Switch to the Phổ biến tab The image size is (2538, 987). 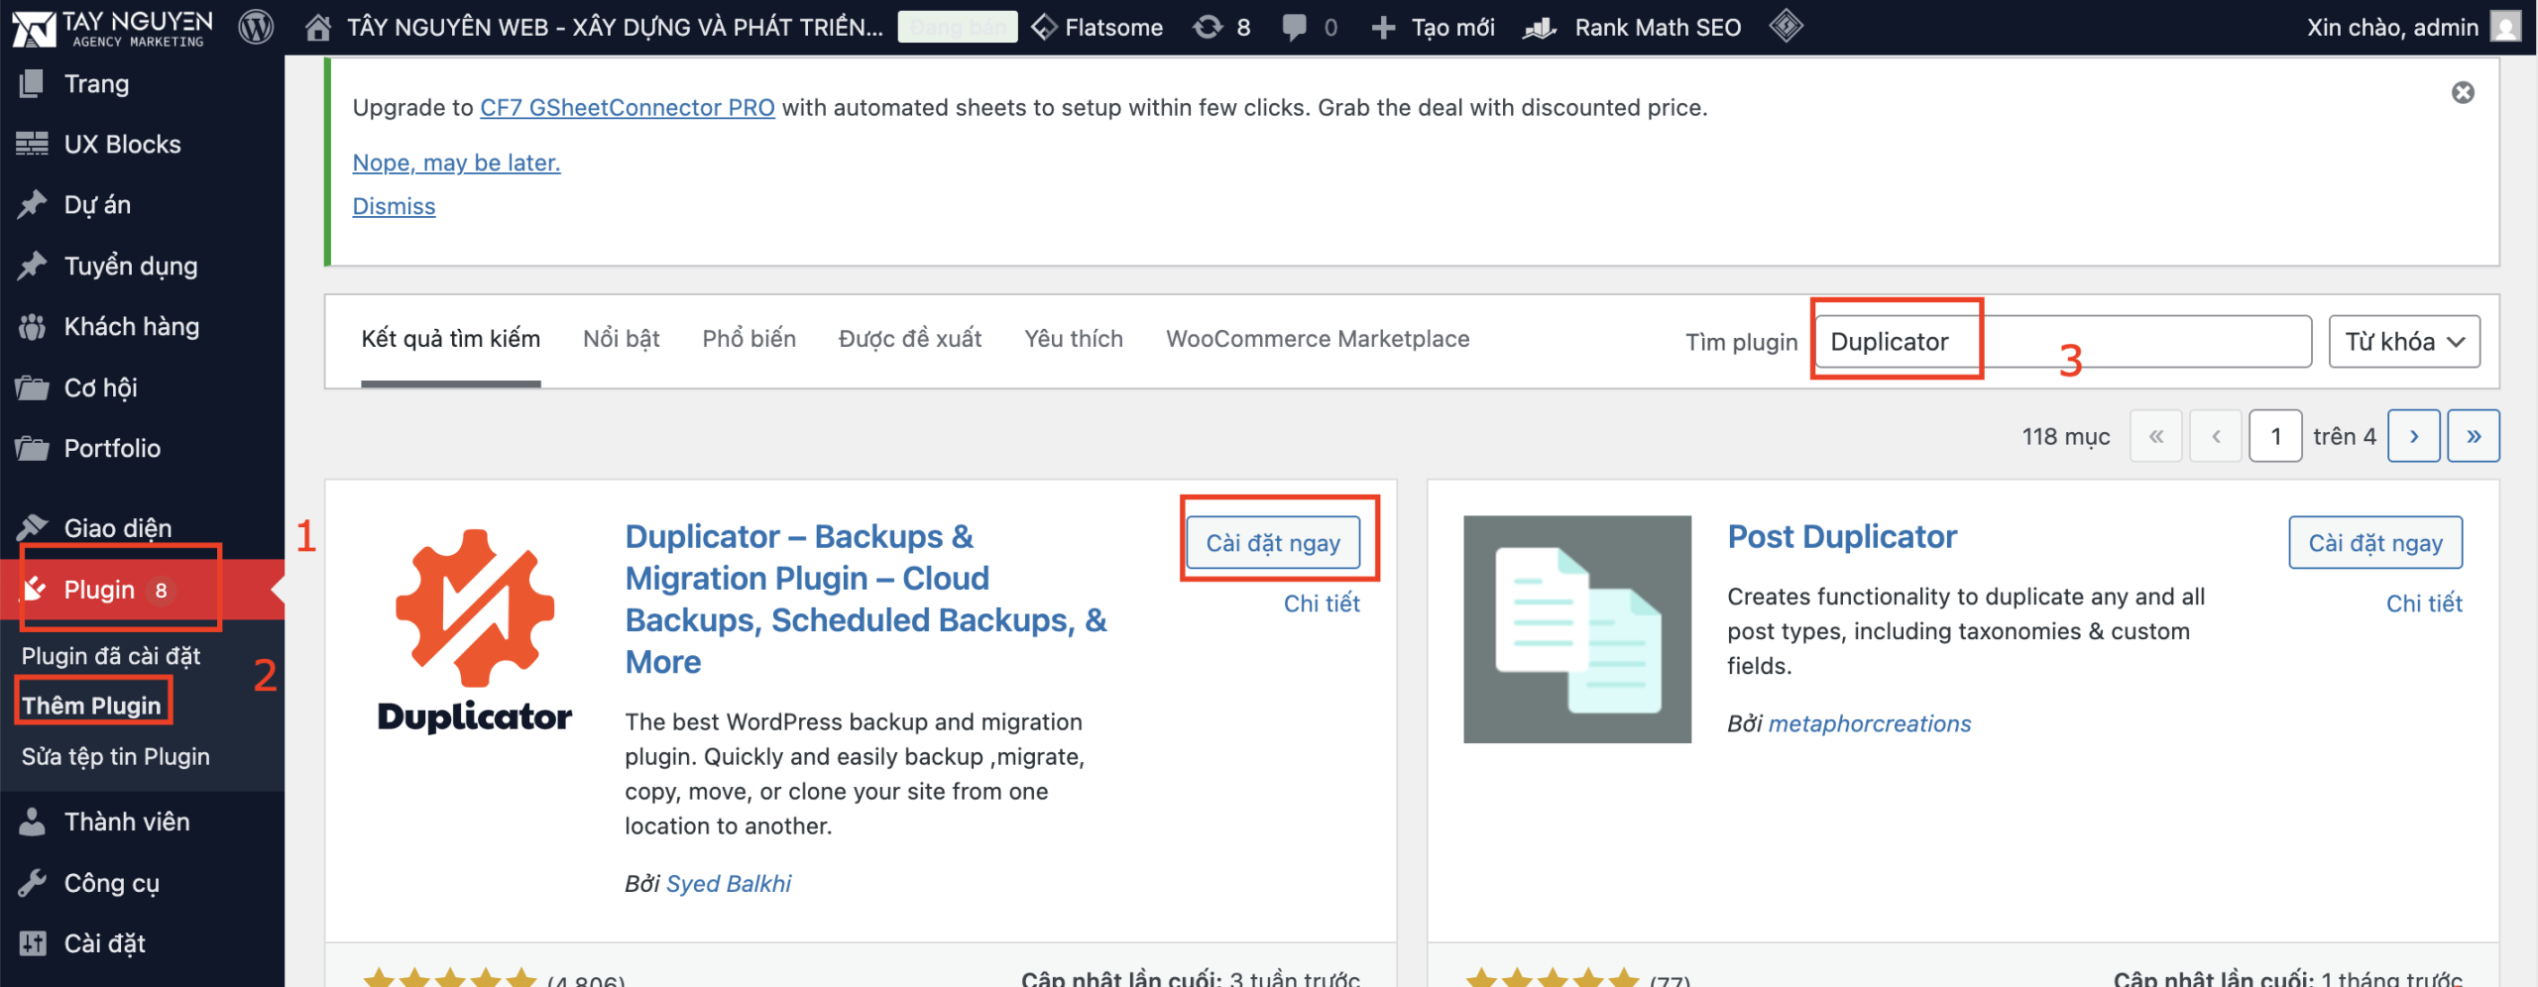pyautogui.click(x=749, y=339)
